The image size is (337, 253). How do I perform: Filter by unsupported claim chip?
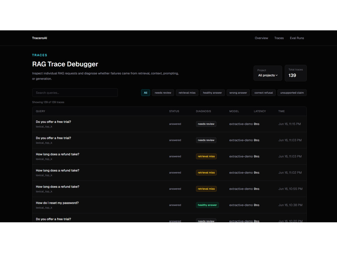(292, 93)
